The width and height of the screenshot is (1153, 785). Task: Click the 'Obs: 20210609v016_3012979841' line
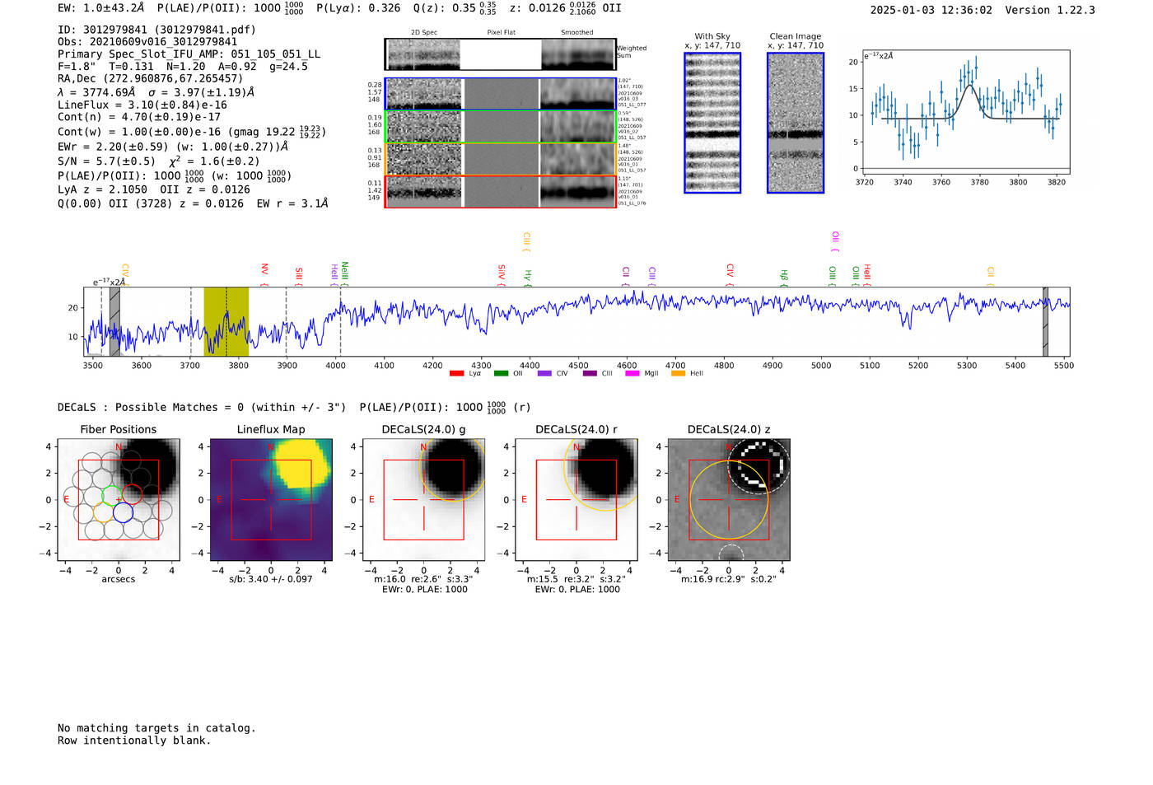[147, 42]
